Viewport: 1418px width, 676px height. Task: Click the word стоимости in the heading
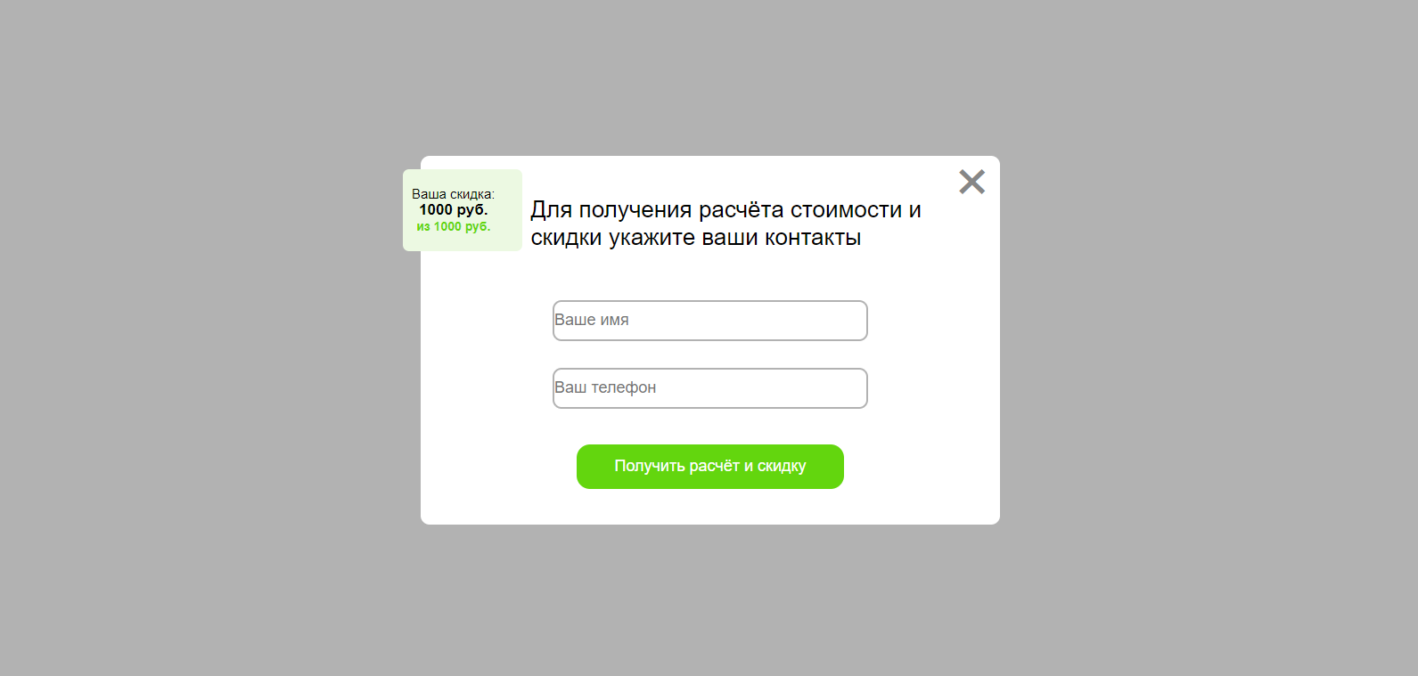846,210
